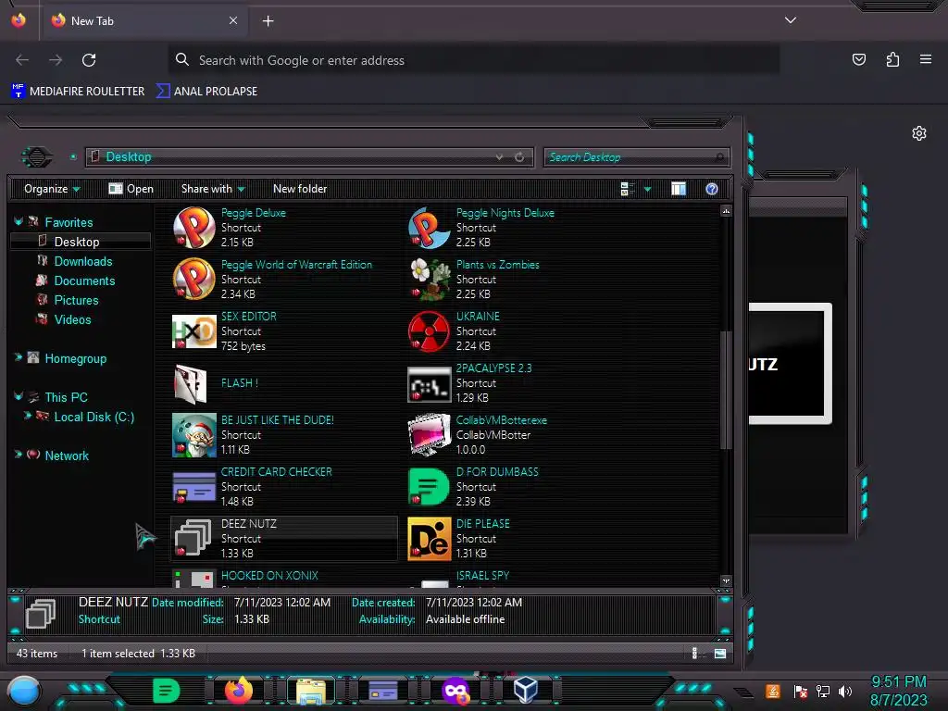Click the taskbar clock 9:51 PM
Viewport: 948px width, 711px height.
coord(898,682)
